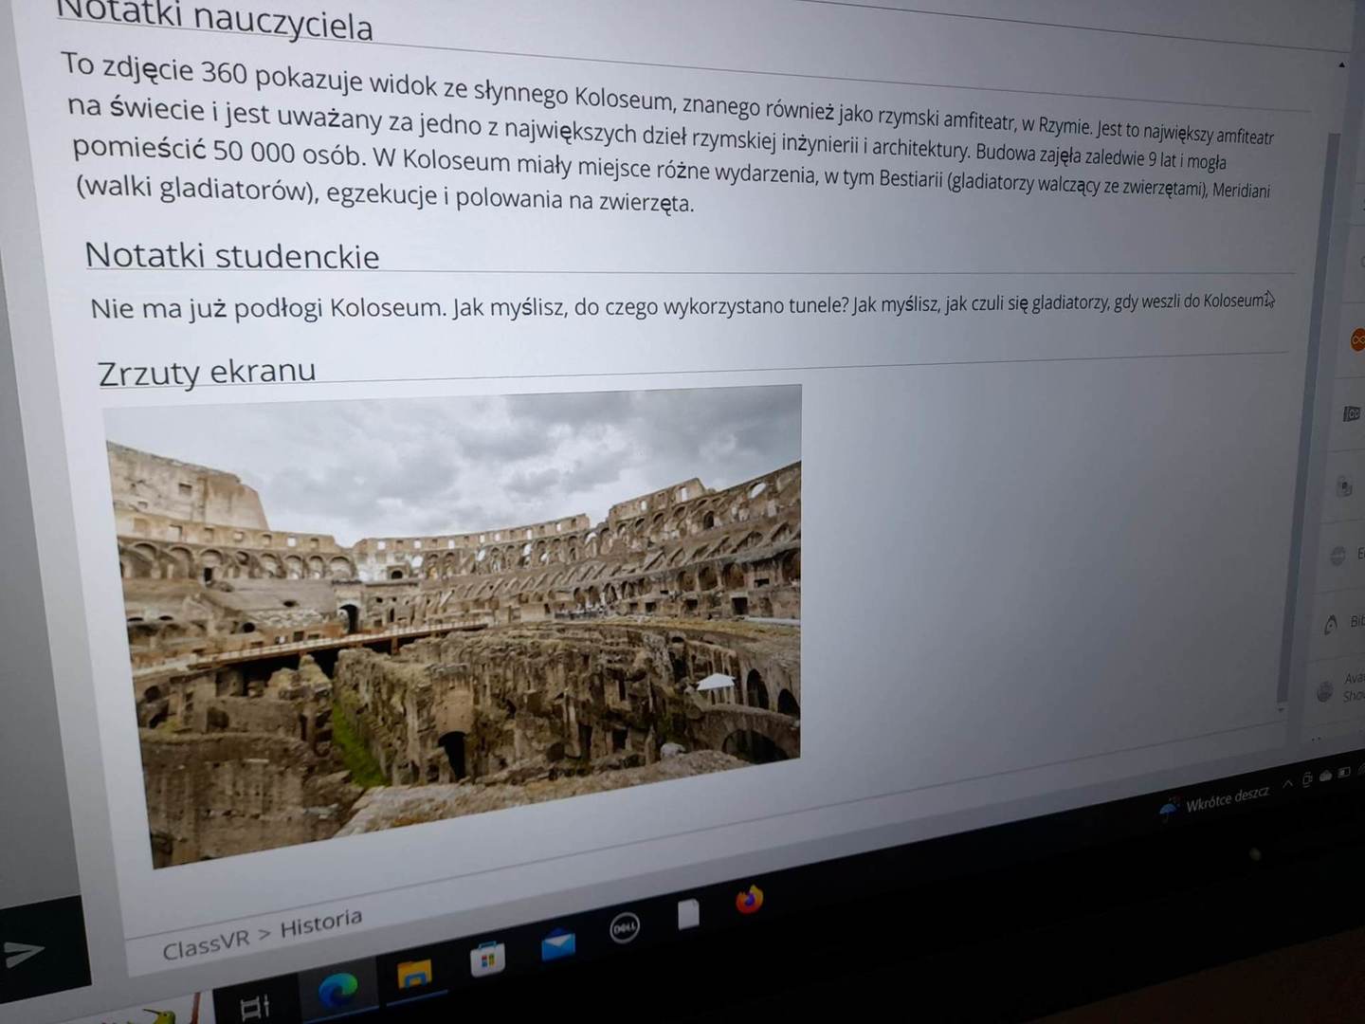Click the 'Notatki studenckie' heading
Viewport: 1365px width, 1024px height.
tap(232, 256)
